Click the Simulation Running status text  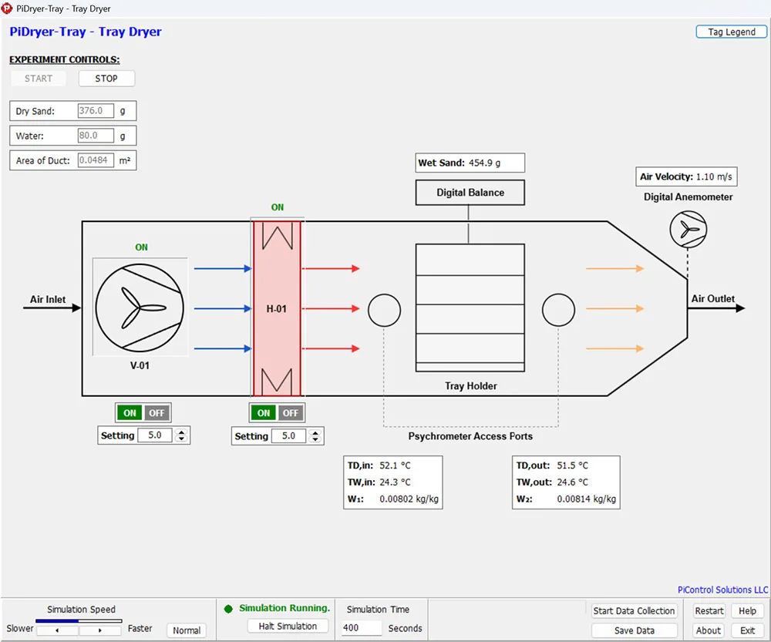click(284, 608)
